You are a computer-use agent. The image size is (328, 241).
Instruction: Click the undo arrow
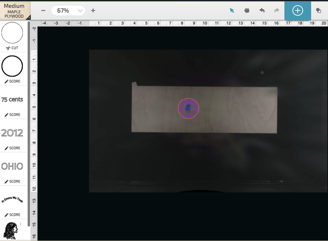262,11
